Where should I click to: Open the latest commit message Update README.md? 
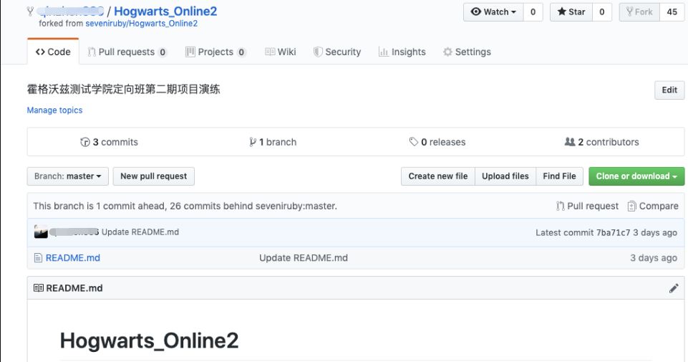pos(140,232)
